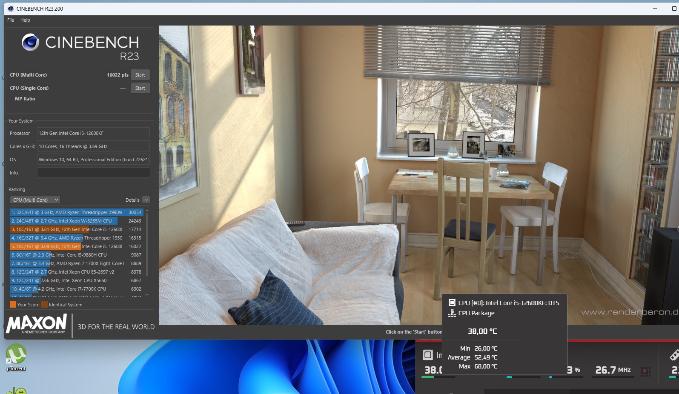679x394 pixels.
Task: Select the Xeon W-3265M ranking row
Action: pyautogui.click(x=76, y=221)
